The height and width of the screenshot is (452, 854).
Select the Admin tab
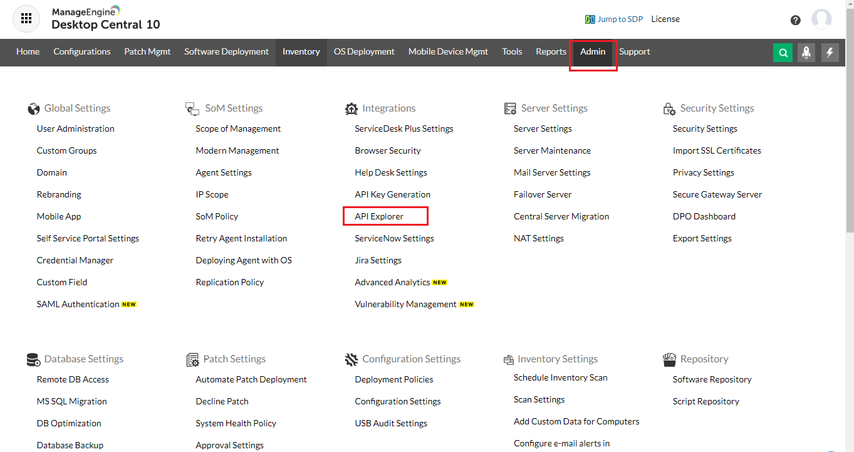click(593, 52)
